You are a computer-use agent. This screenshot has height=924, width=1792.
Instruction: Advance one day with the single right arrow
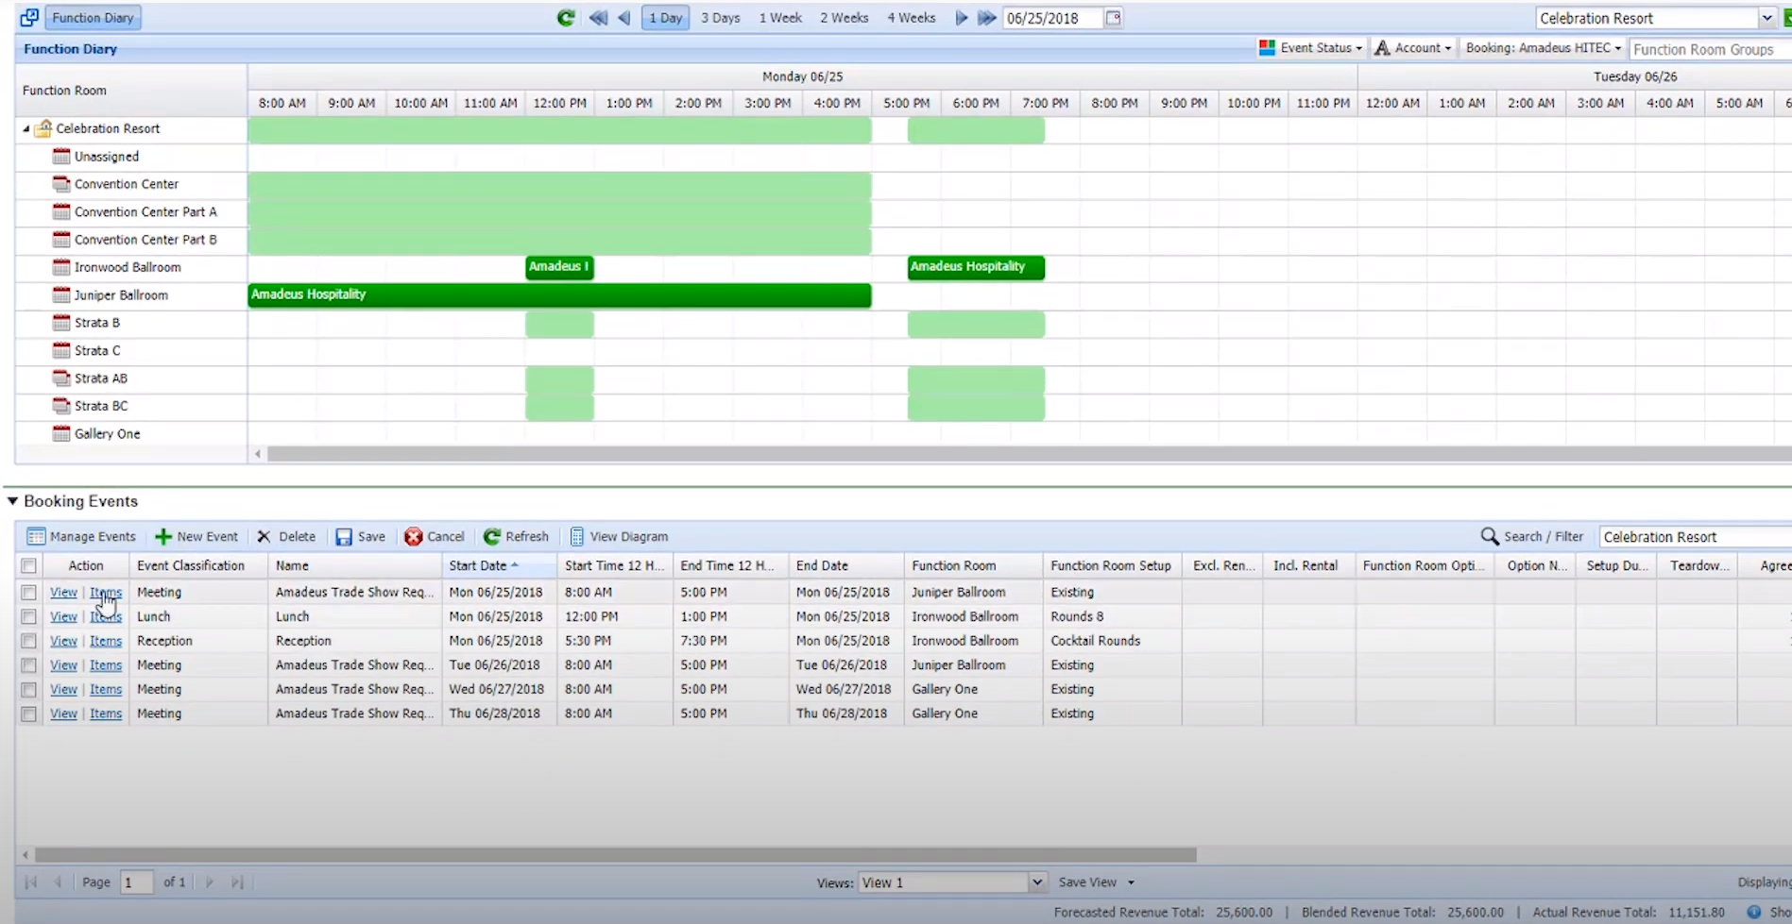tap(962, 18)
